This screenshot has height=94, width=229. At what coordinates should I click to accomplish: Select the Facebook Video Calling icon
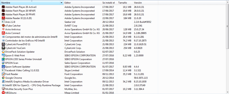click(x=3, y=70)
